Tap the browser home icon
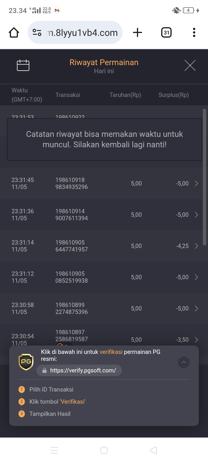Screen dimensions: 208x463 tap(14, 32)
